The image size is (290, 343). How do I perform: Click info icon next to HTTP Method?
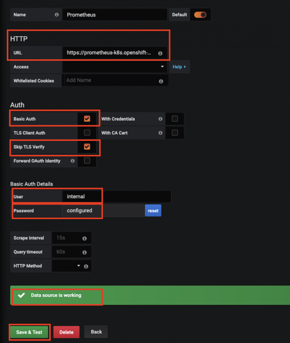click(x=86, y=266)
